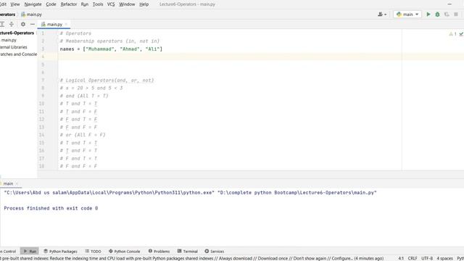This screenshot has height=261, width=464.
Task: Click the or (All F = F) comment line
Action: (83, 135)
